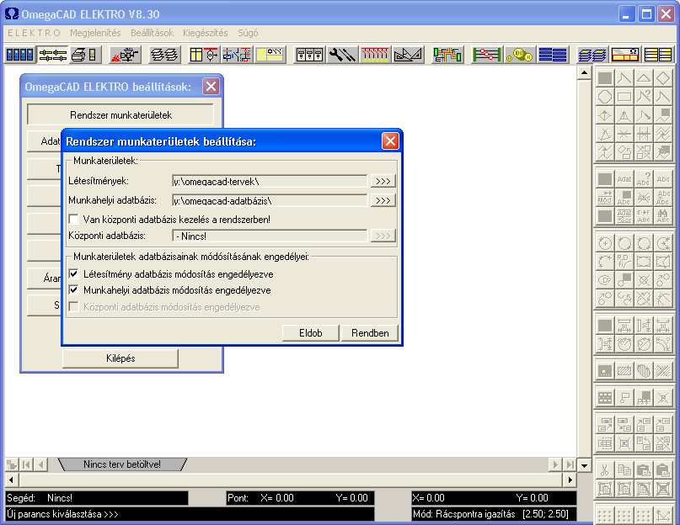Click the Eldob button
Screen dimensions: 680x525
point(311,333)
